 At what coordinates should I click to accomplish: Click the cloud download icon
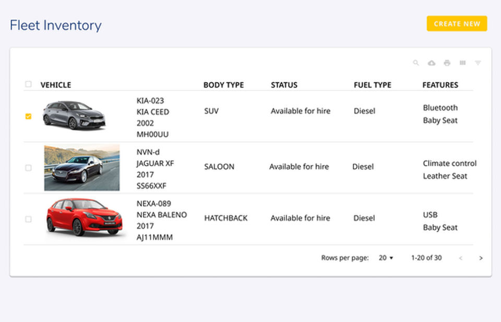pyautogui.click(x=432, y=63)
